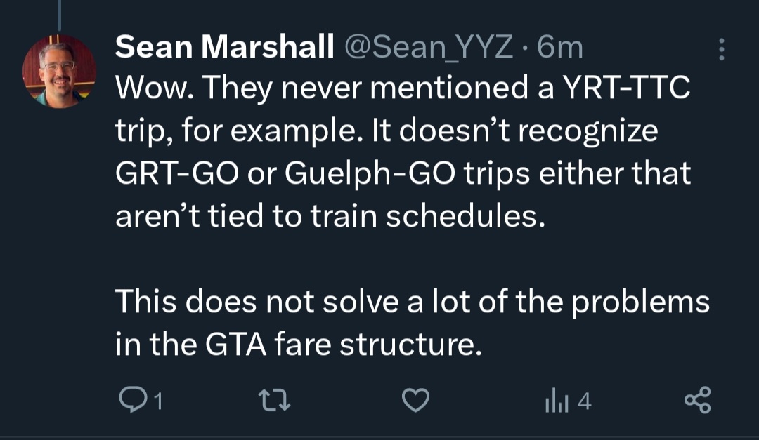Viewport: 759px width, 440px height.
Task: Click the display name Sean Marshall
Action: (224, 48)
